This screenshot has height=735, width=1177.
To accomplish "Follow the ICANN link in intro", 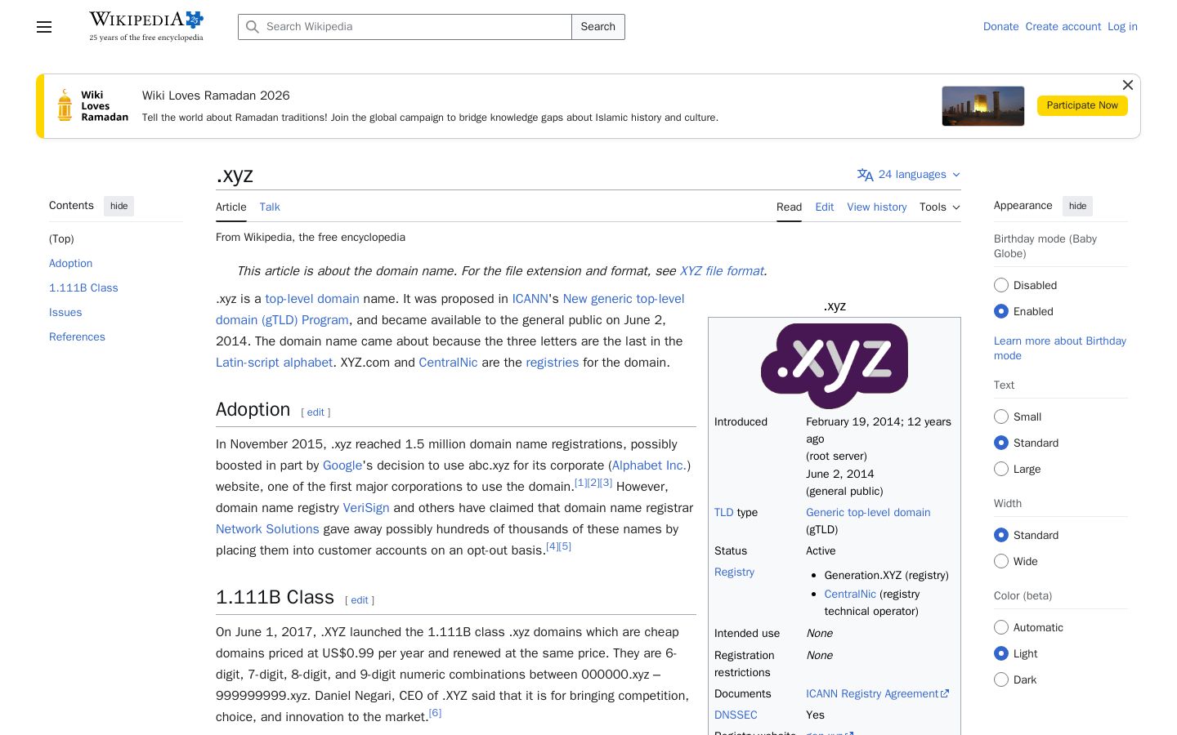I will 530,299.
